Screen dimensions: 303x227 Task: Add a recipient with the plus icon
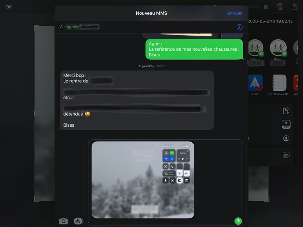coord(239,27)
